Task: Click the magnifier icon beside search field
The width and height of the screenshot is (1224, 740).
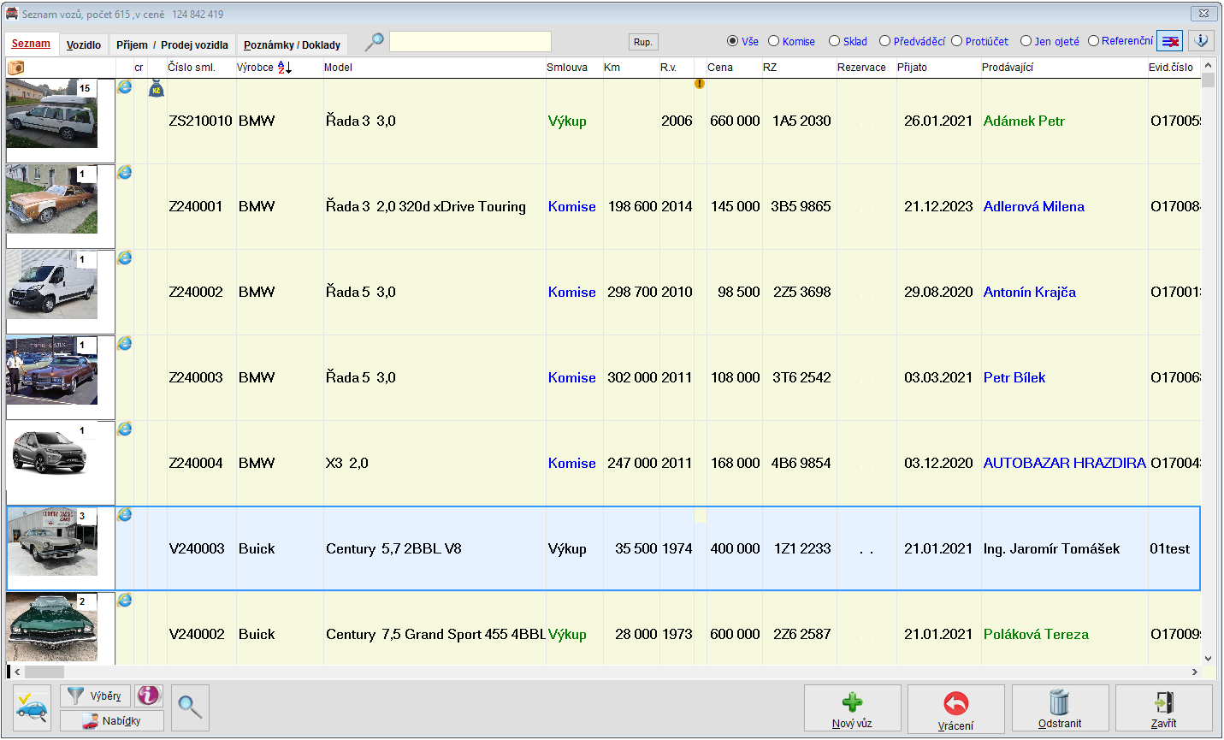Action: pos(374,42)
